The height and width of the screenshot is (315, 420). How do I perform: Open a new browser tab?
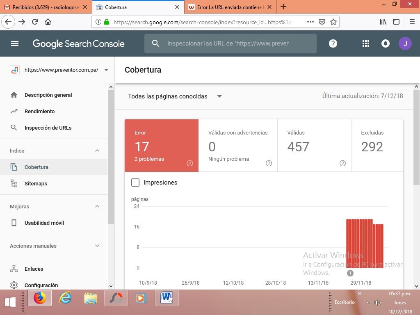[x=283, y=7]
